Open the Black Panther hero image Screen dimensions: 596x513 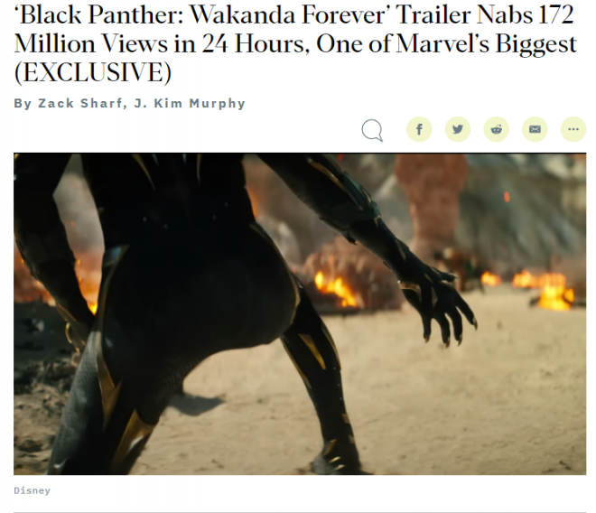click(x=300, y=313)
